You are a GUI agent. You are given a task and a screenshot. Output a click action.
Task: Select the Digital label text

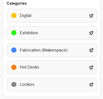tap(25, 16)
